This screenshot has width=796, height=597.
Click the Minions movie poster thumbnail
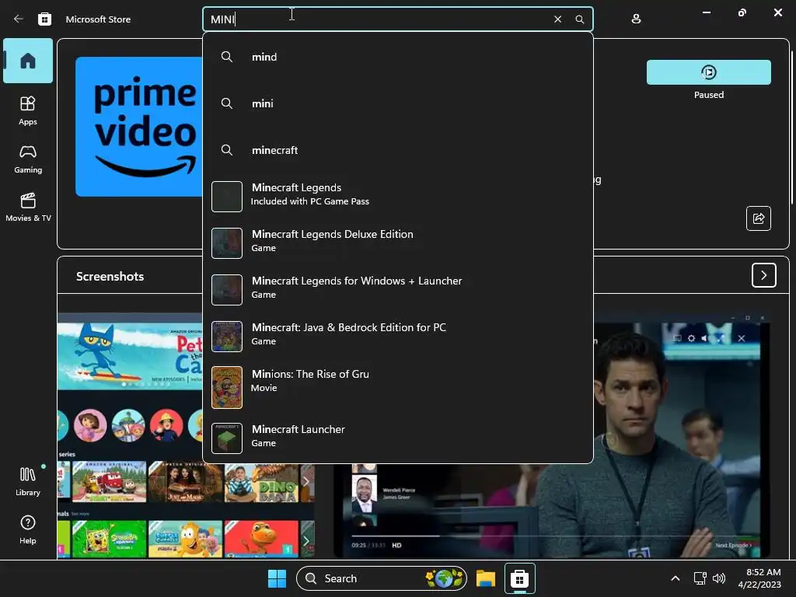pyautogui.click(x=227, y=387)
